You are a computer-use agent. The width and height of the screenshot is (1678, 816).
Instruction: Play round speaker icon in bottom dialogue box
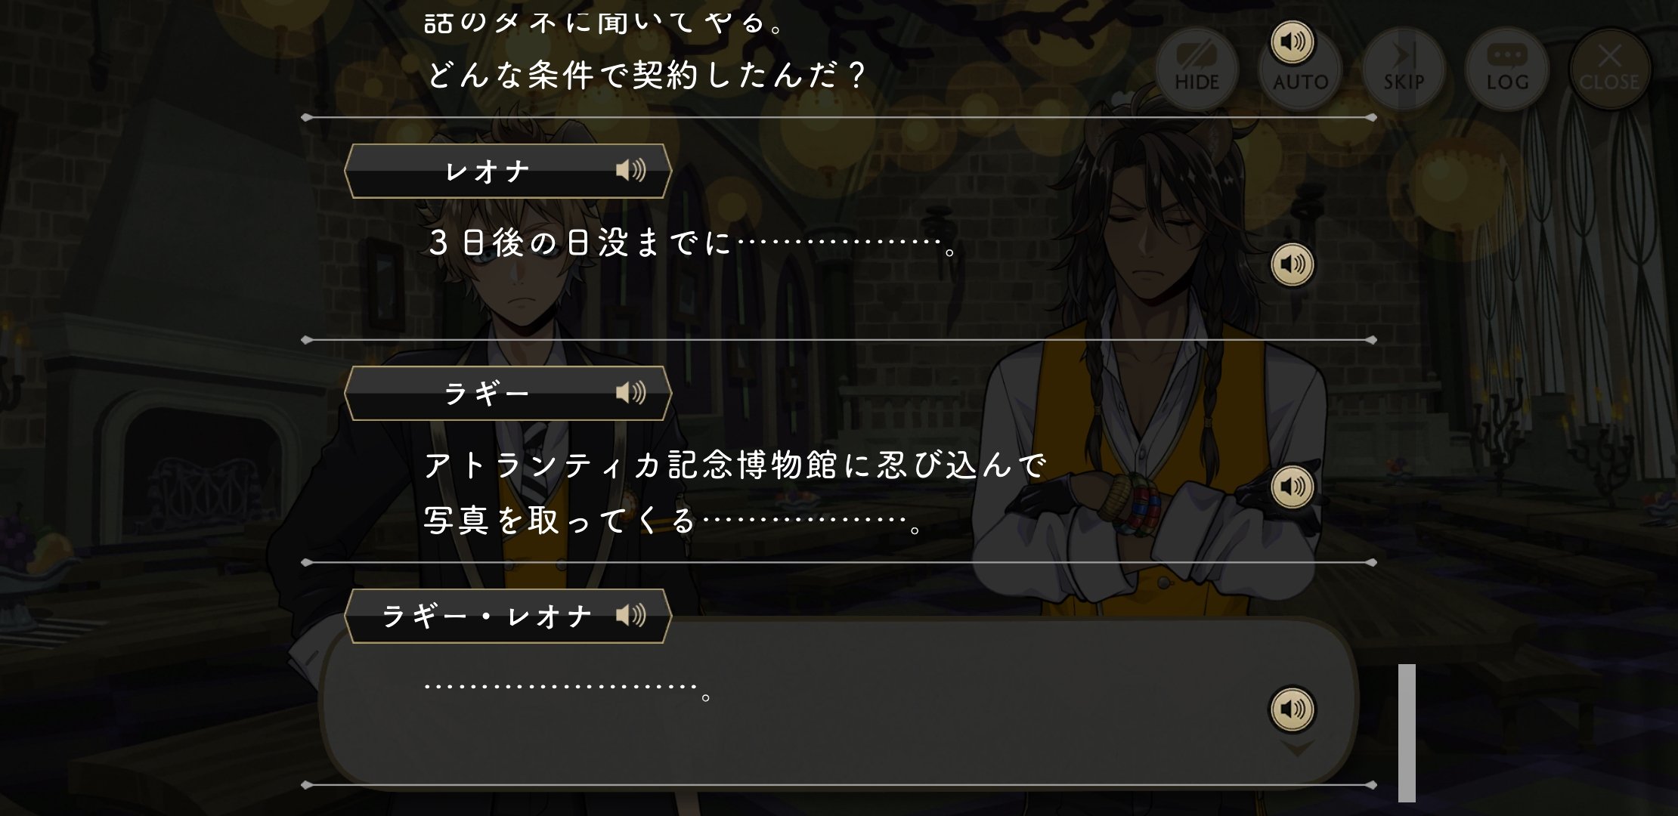(x=1293, y=709)
